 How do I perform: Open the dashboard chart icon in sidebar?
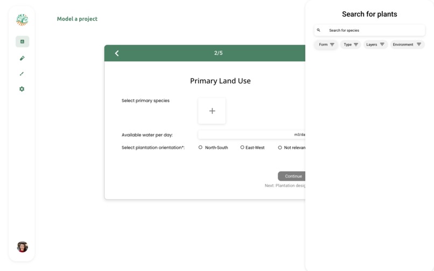[23, 41]
